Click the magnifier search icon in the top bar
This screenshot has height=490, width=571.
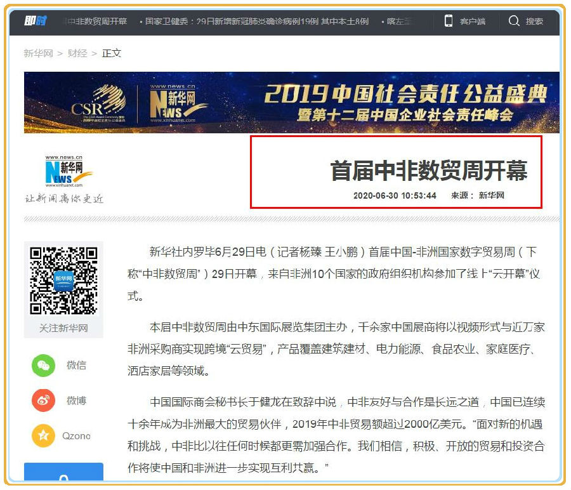[514, 21]
